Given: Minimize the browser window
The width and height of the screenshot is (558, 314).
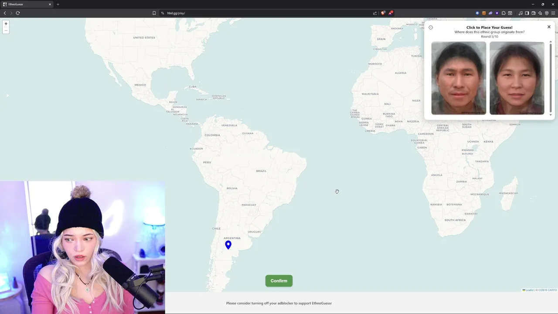Looking at the screenshot, I should pyautogui.click(x=533, y=4).
